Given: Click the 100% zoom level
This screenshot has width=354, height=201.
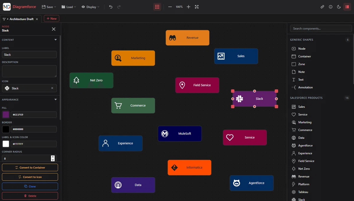Looking at the screenshot, I should (179, 7).
